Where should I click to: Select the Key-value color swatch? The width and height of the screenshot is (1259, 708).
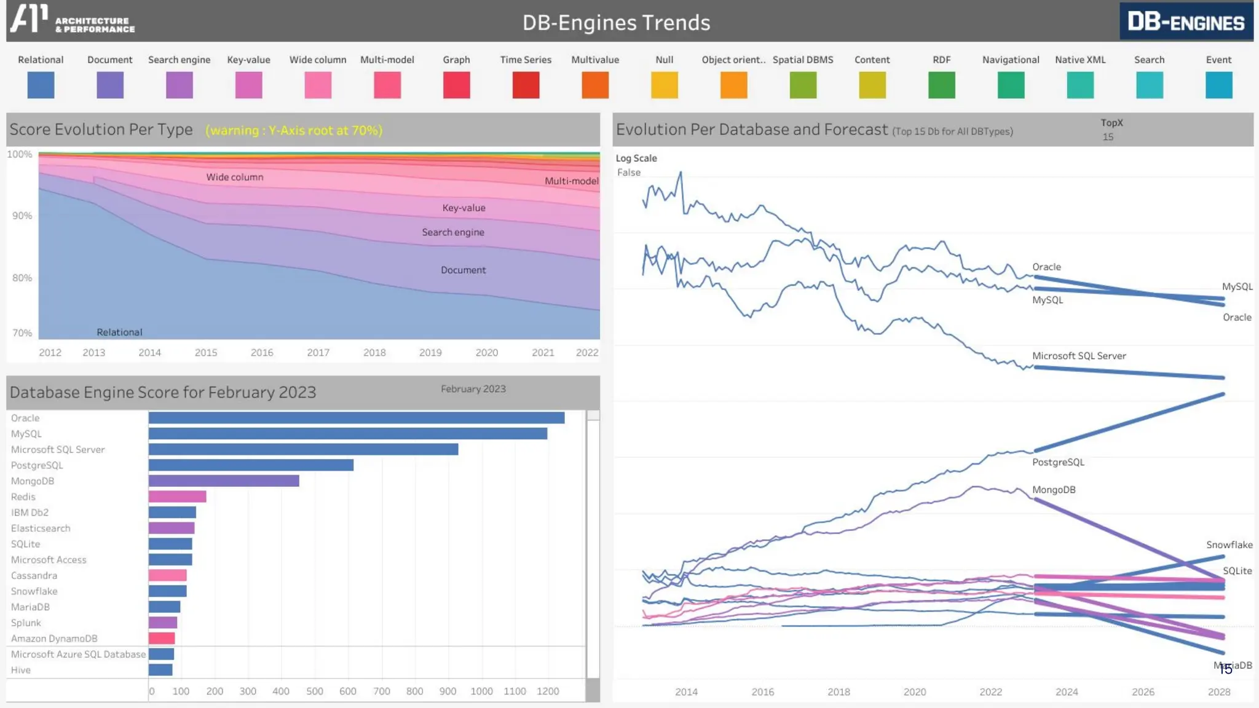[248, 85]
